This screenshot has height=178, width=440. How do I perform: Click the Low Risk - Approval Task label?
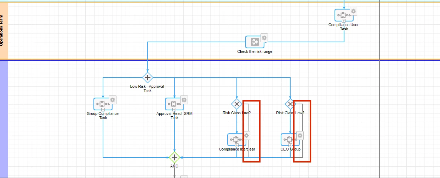point(147,88)
